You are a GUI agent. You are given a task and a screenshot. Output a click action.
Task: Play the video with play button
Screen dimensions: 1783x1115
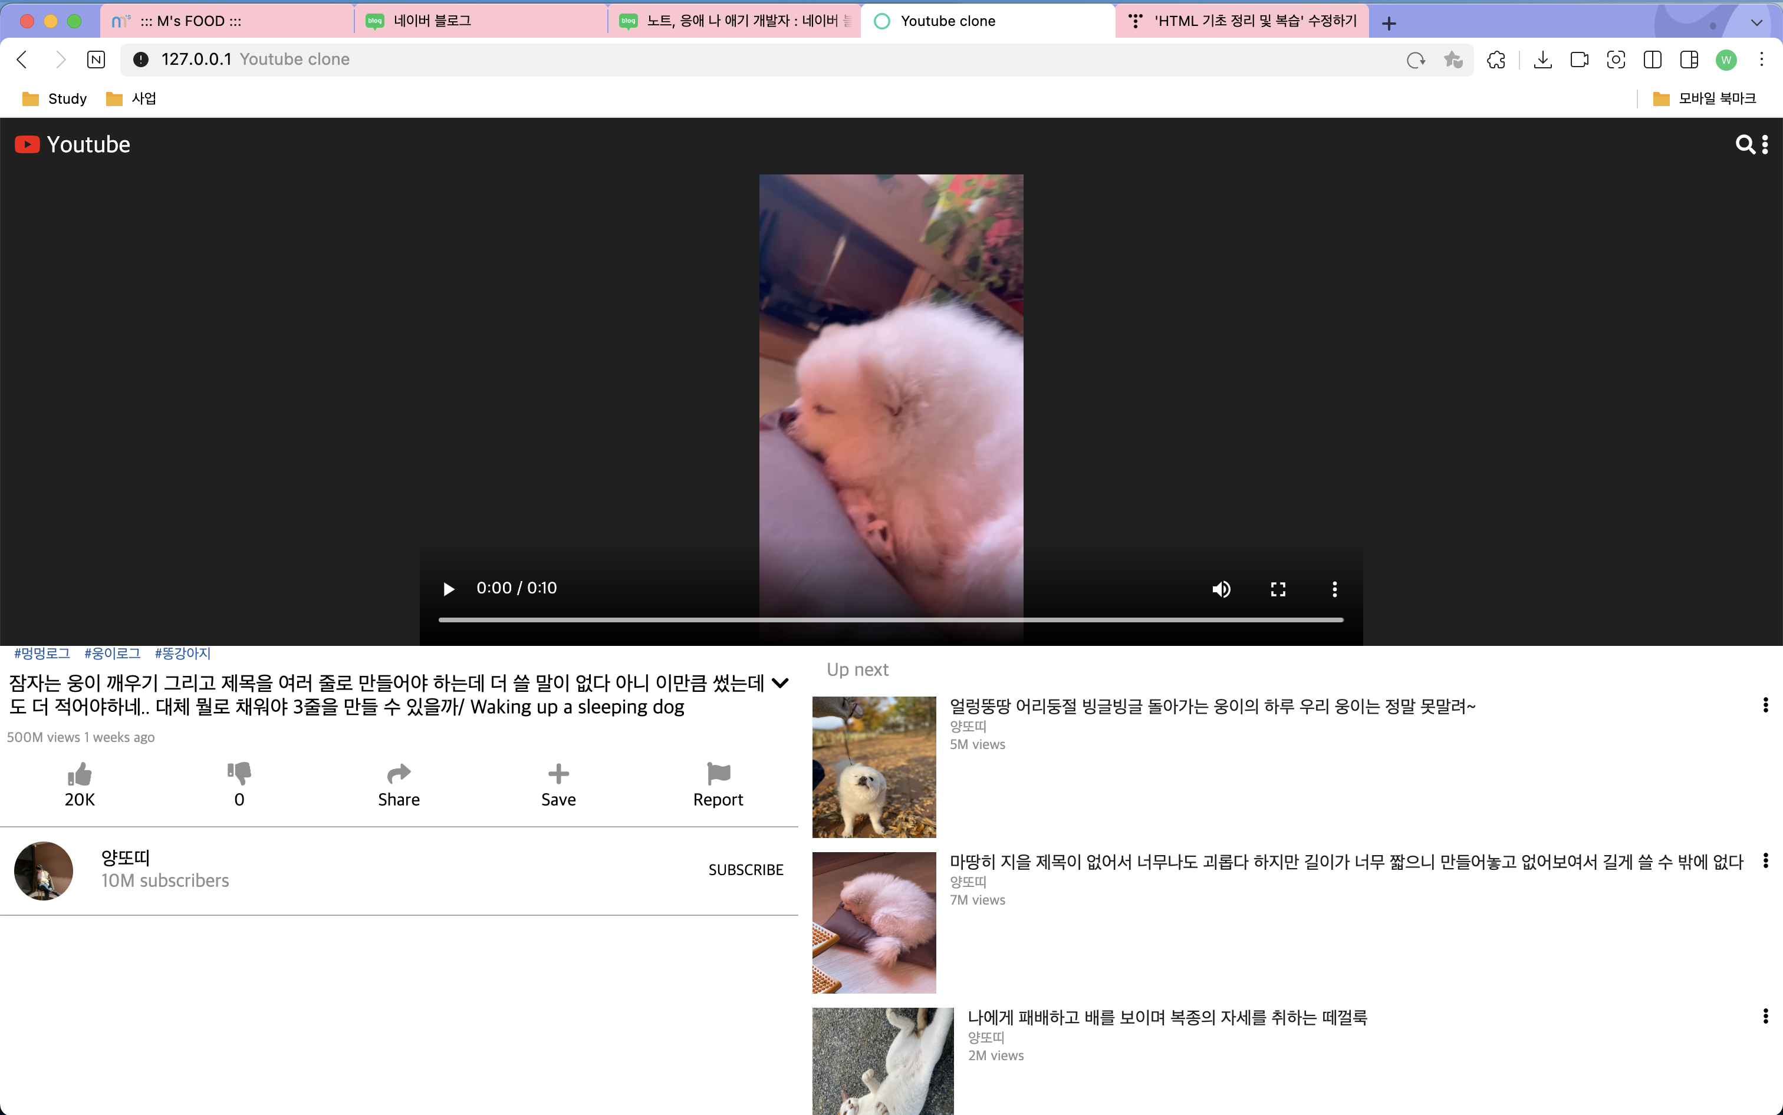[x=449, y=589]
